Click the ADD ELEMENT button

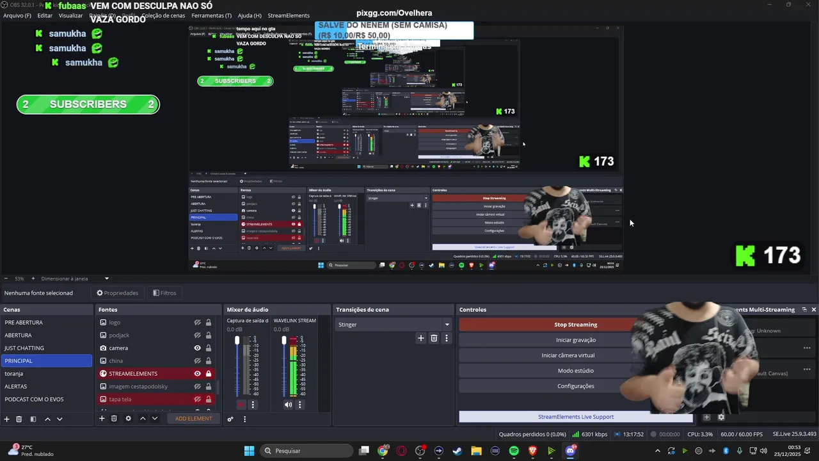pos(193,419)
